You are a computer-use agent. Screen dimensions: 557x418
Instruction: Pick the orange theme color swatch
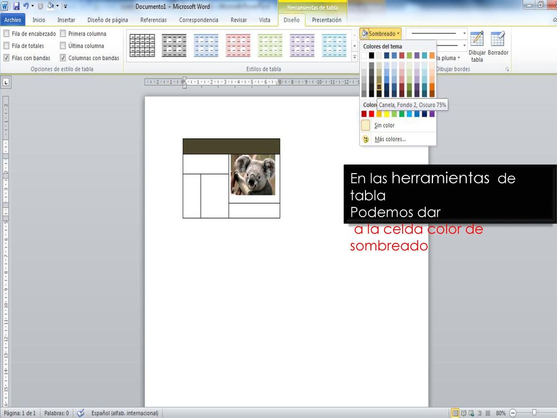pos(432,55)
